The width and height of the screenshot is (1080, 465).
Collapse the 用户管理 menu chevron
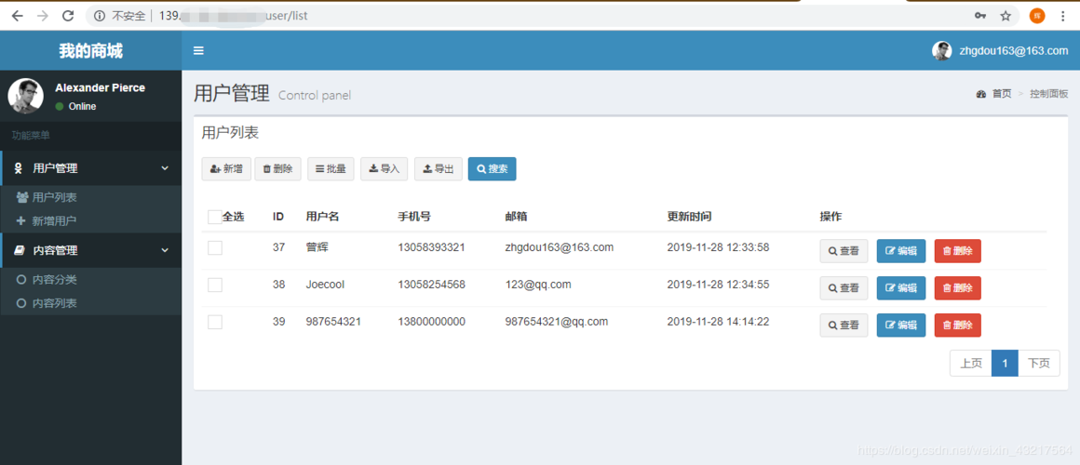pyautogui.click(x=165, y=167)
